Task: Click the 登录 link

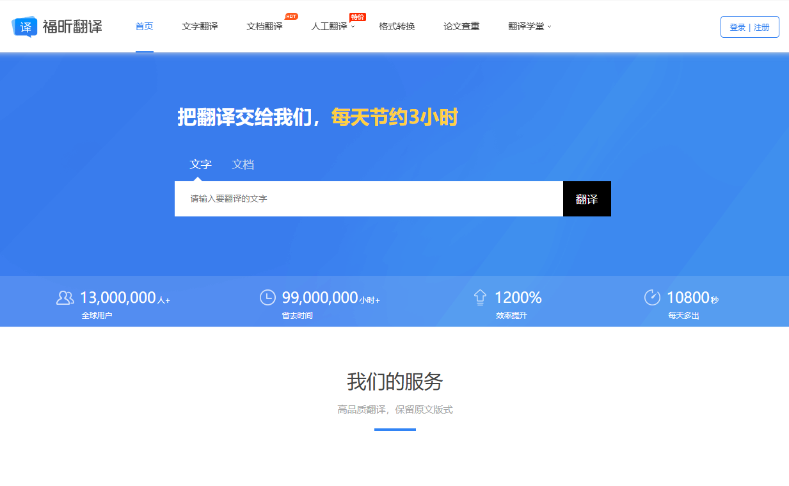Action: pos(738,27)
